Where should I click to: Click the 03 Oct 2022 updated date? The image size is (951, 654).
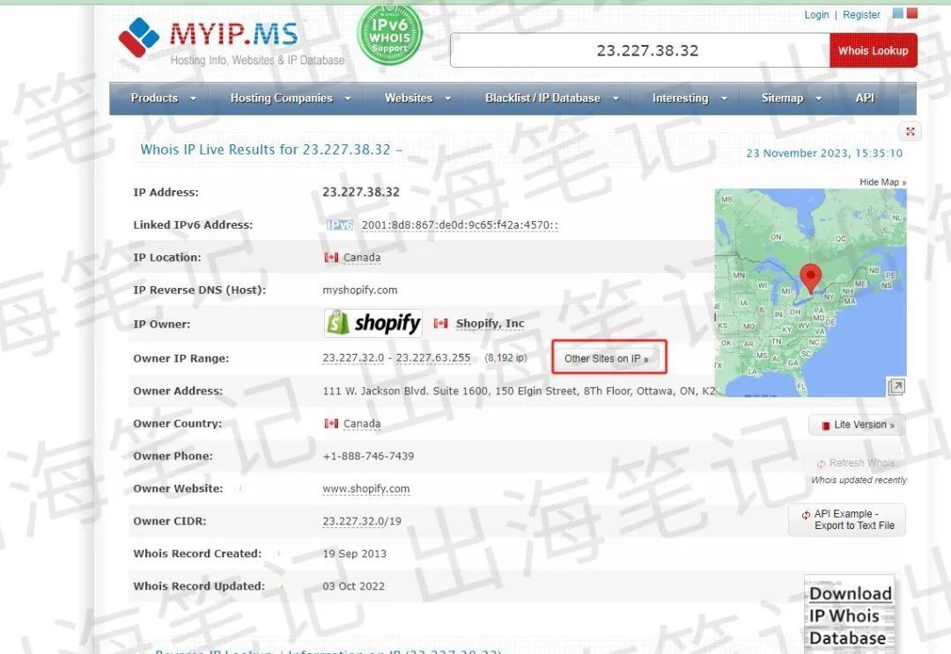pyautogui.click(x=354, y=587)
